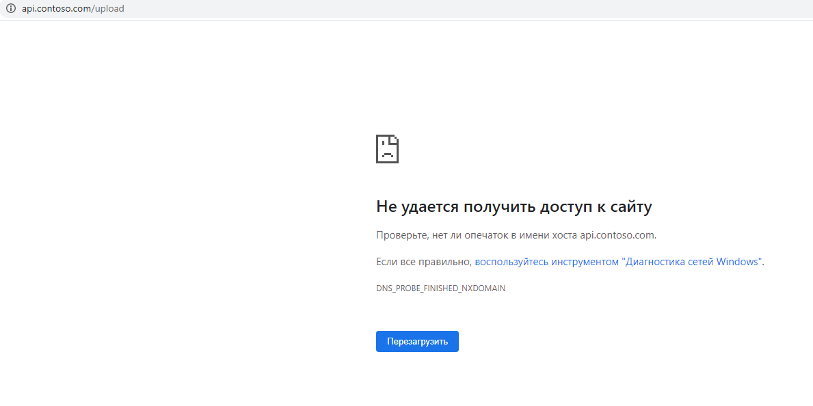Screen dimensions: 813x406
Task: Open the "Диагностика сетей Windows" tool link
Action: coord(619,262)
